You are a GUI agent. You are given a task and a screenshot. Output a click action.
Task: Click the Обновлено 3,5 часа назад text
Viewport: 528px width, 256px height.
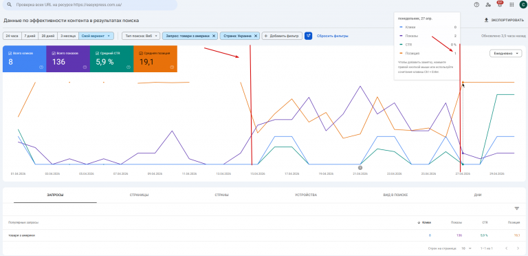click(x=503, y=36)
